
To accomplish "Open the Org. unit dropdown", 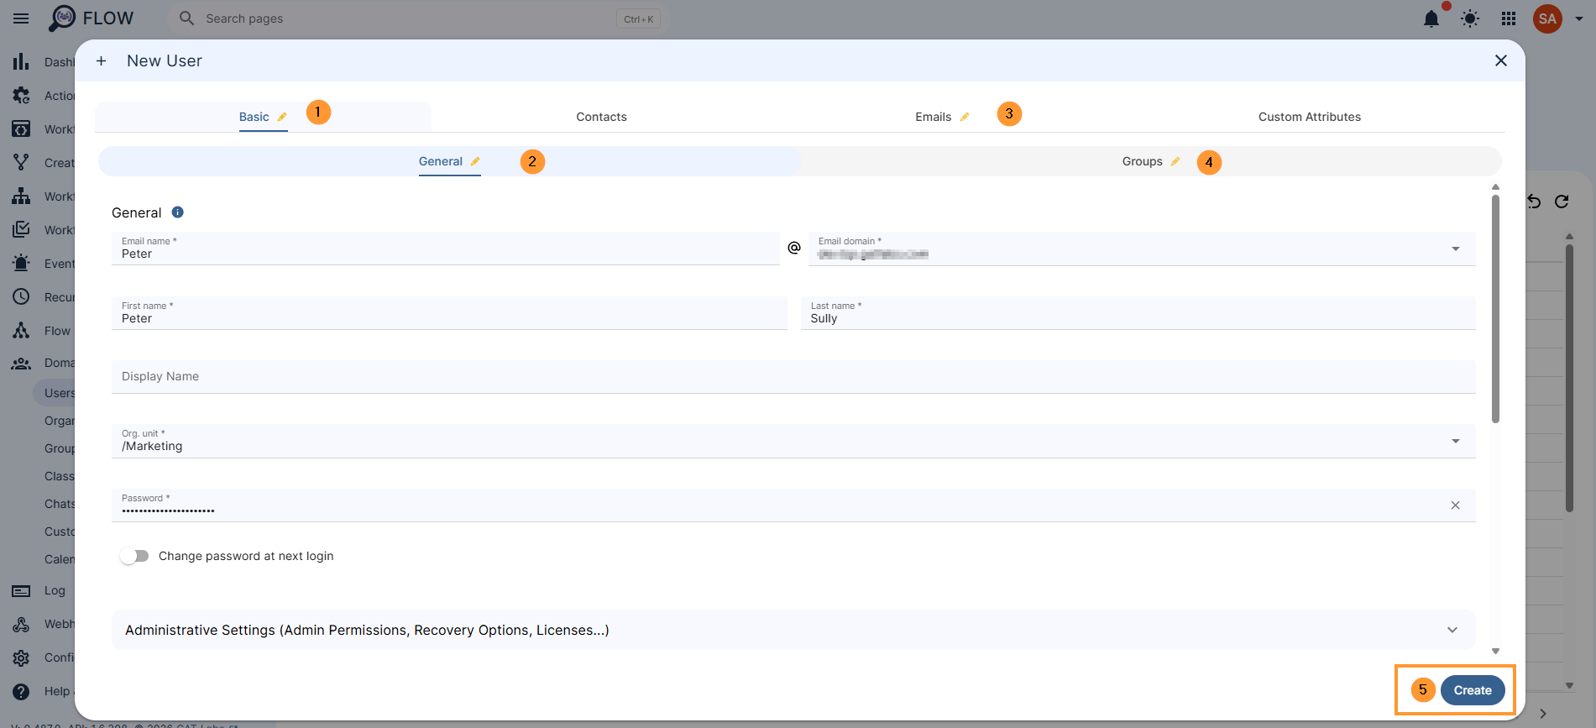I will [x=793, y=441].
